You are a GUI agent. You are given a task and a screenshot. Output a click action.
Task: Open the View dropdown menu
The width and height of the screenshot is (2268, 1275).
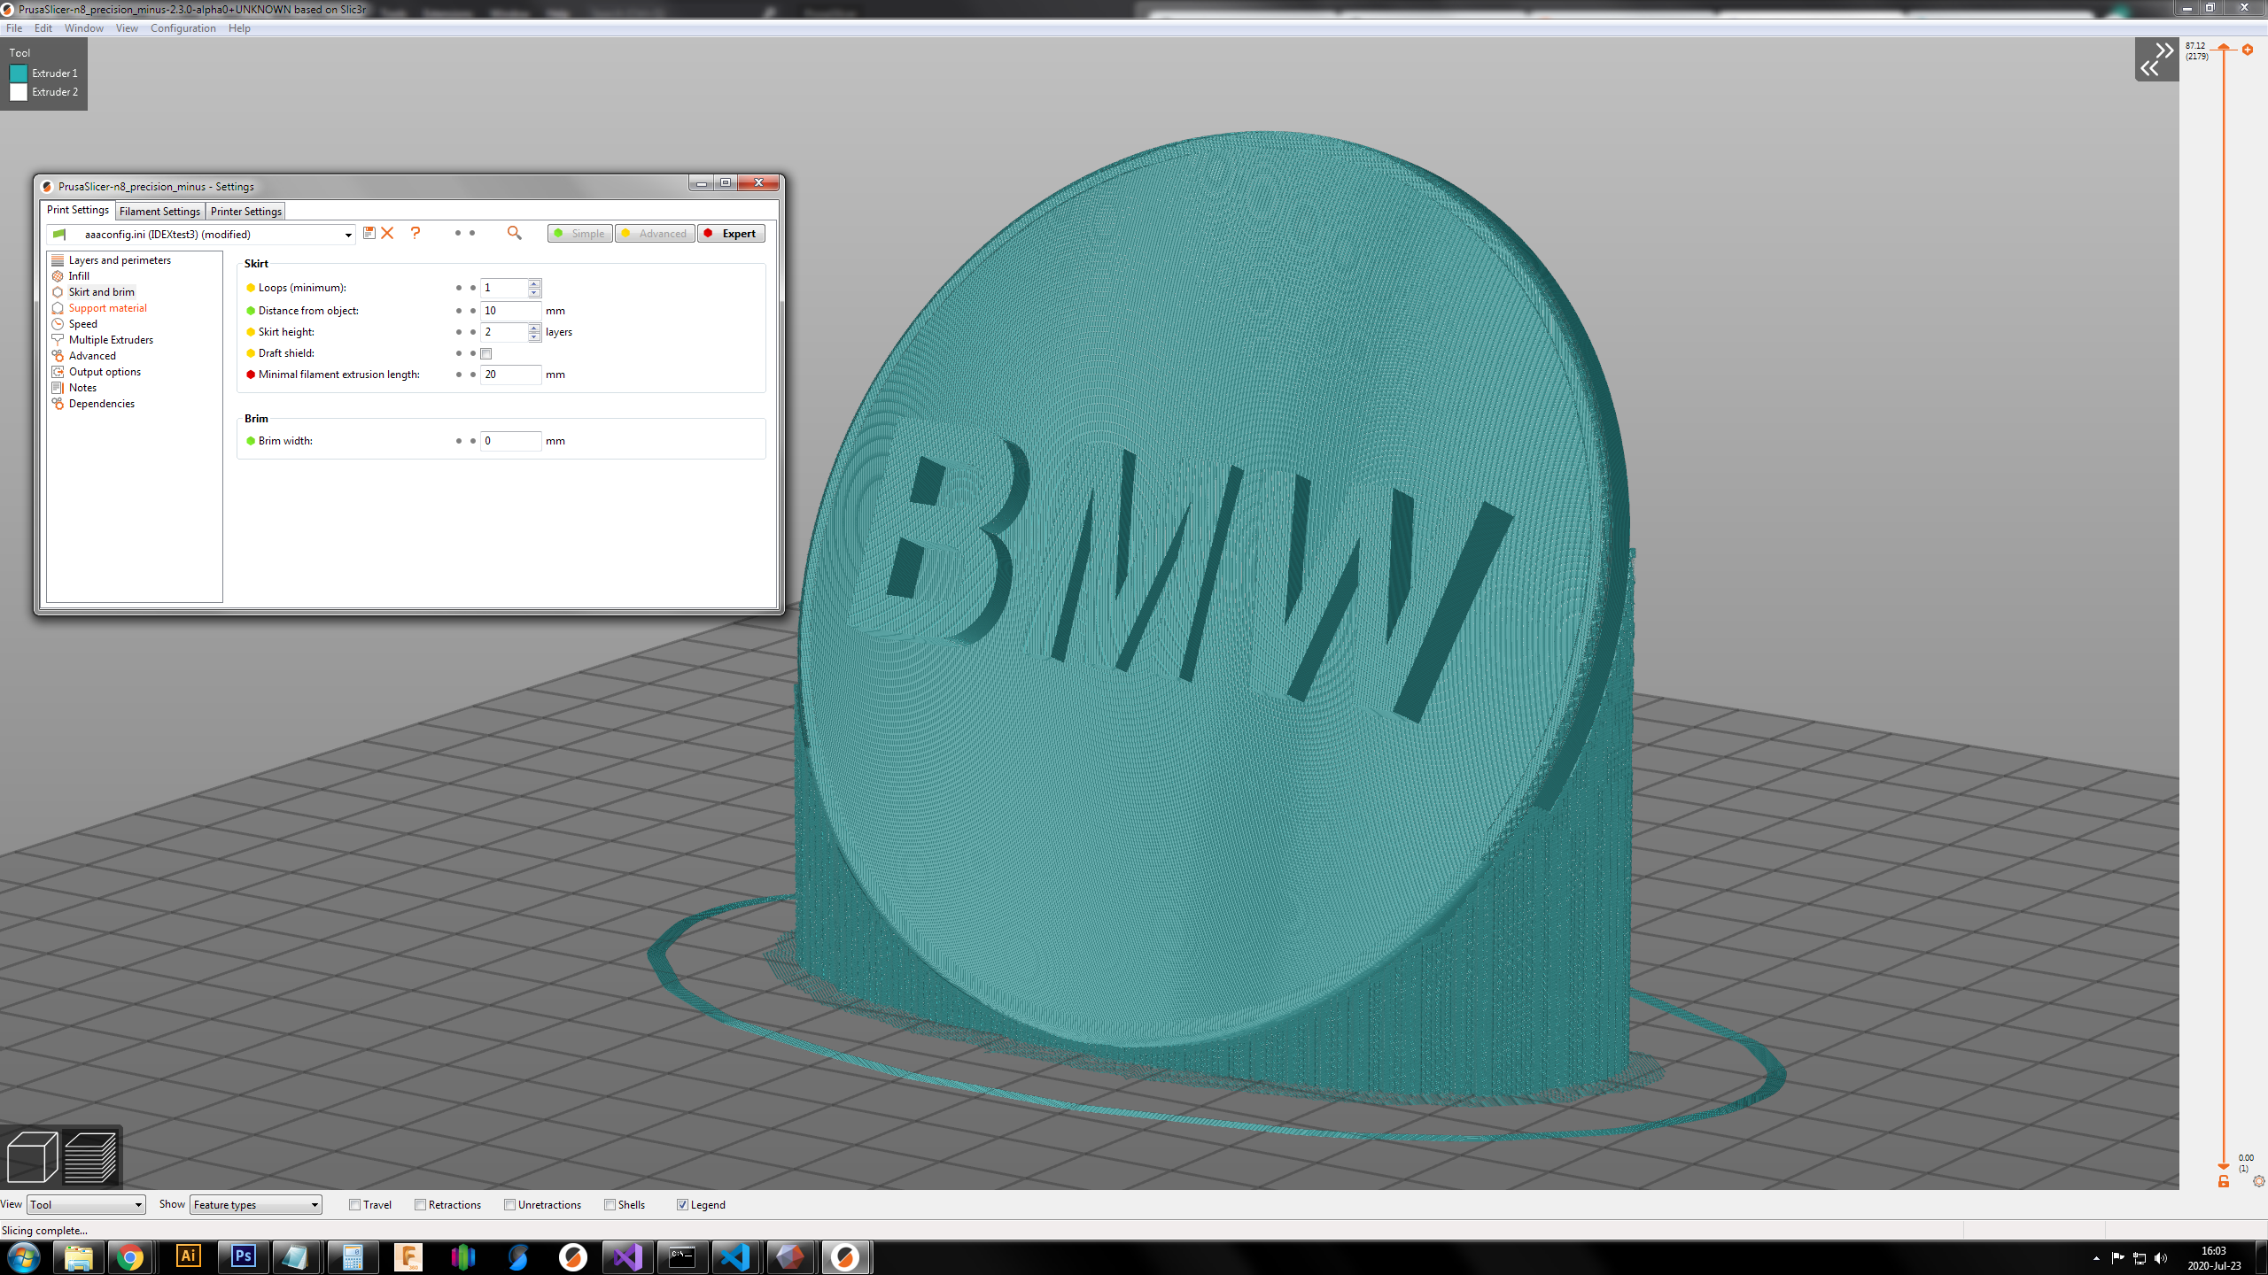[x=128, y=28]
